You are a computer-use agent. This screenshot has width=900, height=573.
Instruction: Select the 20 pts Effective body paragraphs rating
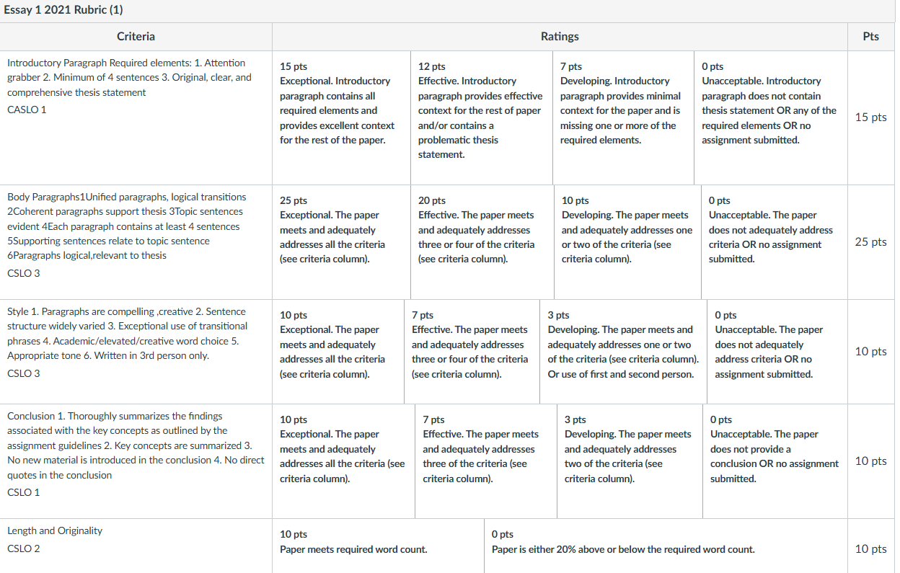[x=482, y=241]
